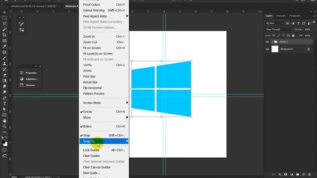The image size is (317, 178).
Task: Choose Zoom In menu entry
Action: click(104, 37)
